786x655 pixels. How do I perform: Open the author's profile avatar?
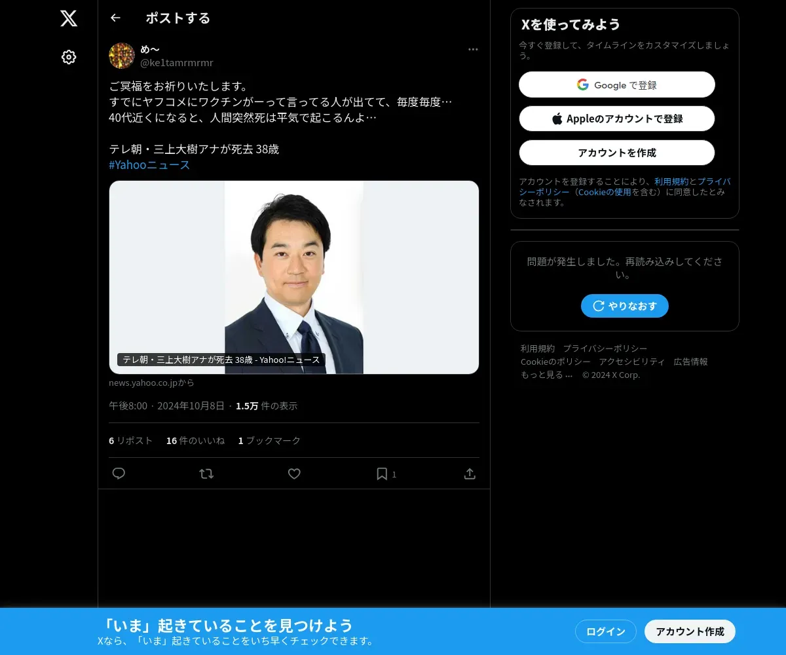tap(122, 56)
